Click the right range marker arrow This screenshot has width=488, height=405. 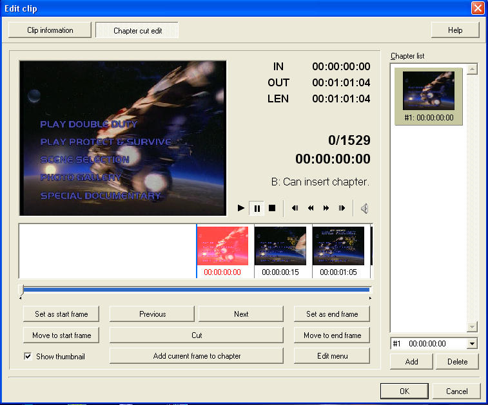pyautogui.click(x=370, y=298)
